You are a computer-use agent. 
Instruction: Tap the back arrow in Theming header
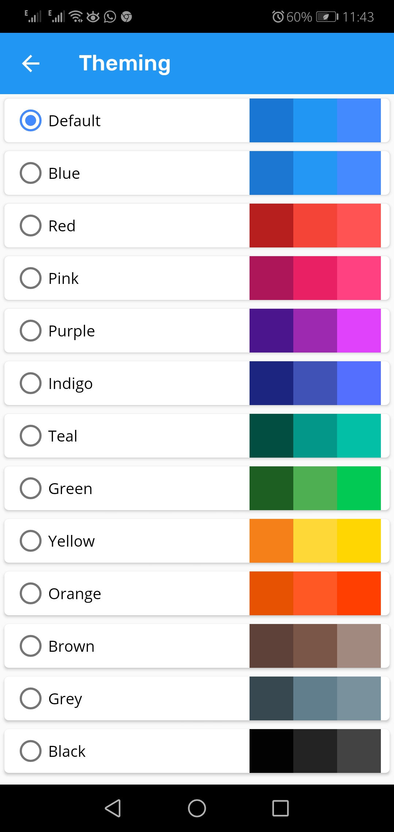31,64
